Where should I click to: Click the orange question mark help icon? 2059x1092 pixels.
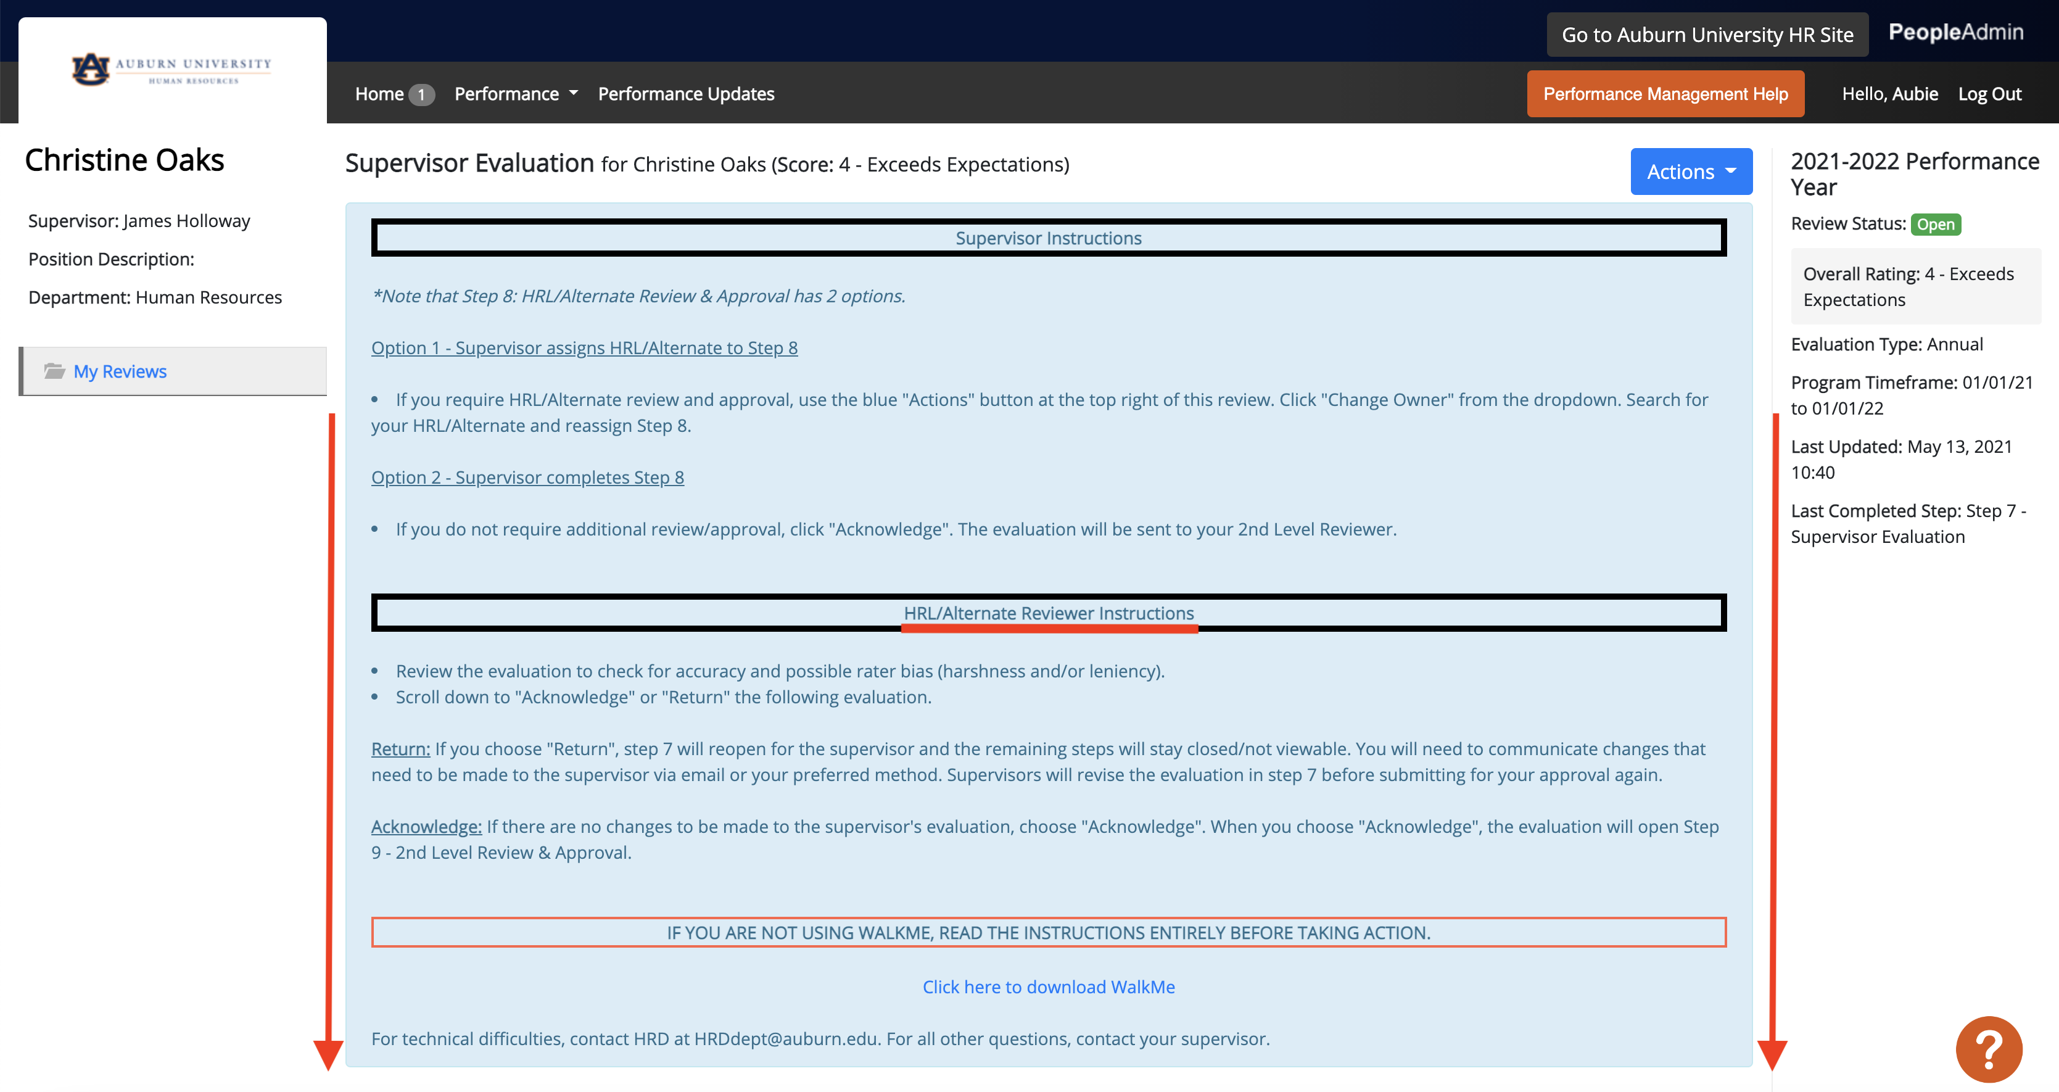1989,1049
